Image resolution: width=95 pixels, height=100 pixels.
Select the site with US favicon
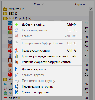[x=10, y=70]
